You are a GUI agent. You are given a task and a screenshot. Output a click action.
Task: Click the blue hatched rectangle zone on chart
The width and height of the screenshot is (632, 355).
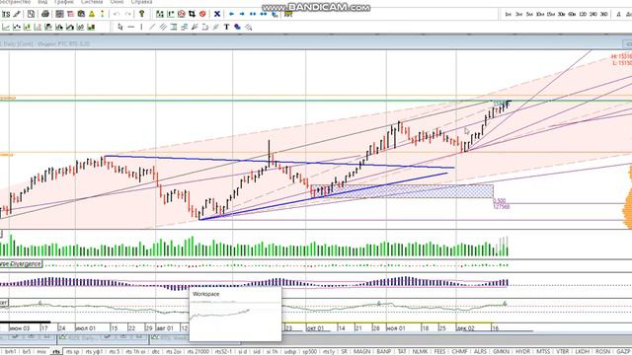click(402, 191)
